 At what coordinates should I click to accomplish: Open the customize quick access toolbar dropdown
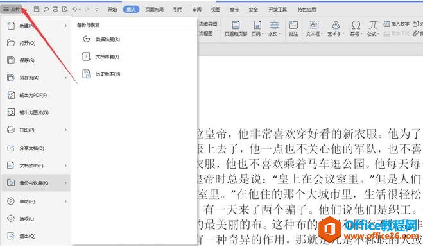click(x=96, y=10)
